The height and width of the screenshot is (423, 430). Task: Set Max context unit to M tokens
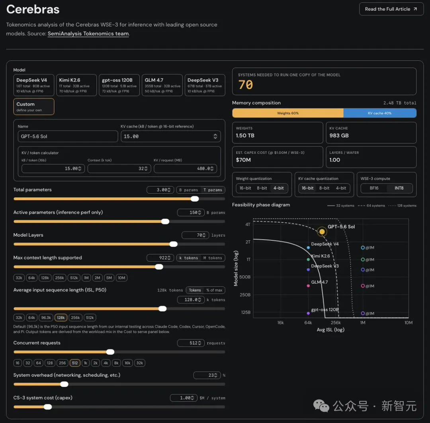click(213, 258)
